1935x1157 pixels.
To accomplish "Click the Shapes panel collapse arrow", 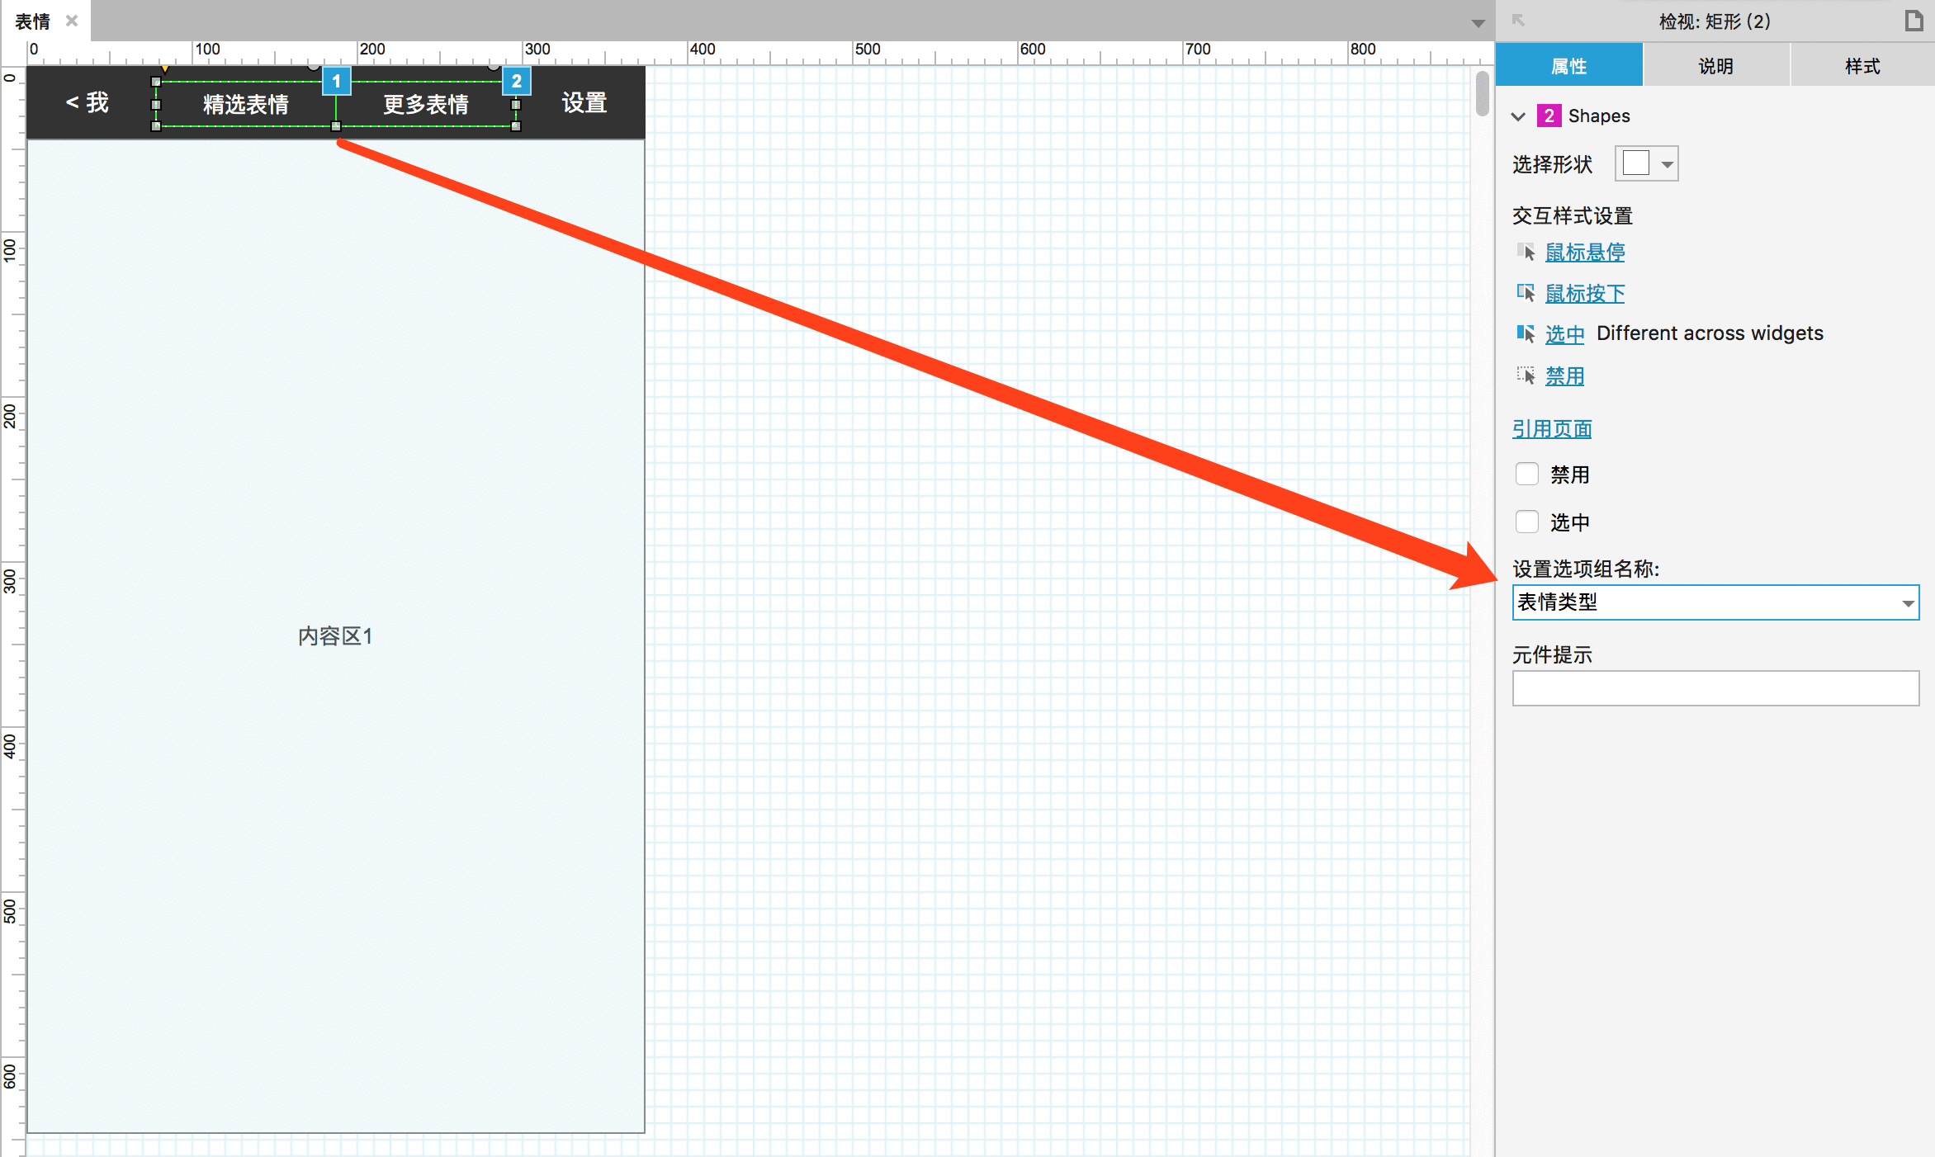I will click(x=1521, y=116).
